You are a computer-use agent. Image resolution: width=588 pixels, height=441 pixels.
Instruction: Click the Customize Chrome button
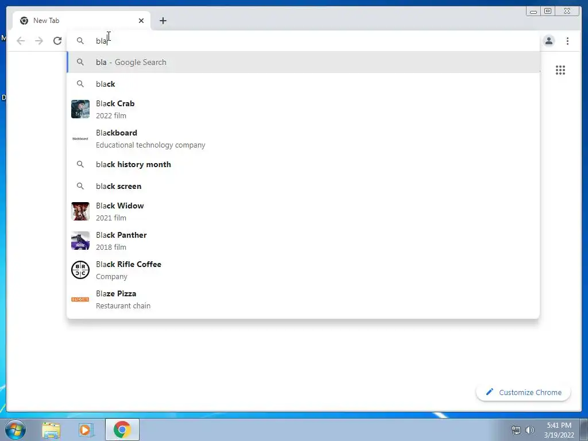[x=523, y=392]
